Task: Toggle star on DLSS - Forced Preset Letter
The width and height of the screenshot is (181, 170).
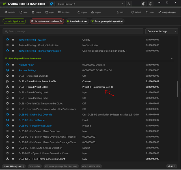Action: (13, 87)
